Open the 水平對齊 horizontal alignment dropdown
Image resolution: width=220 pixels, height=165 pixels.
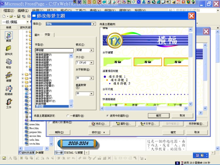coord(92,78)
